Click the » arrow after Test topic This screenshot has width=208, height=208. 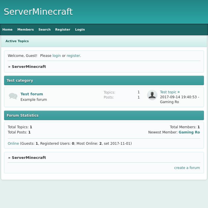click(179, 92)
